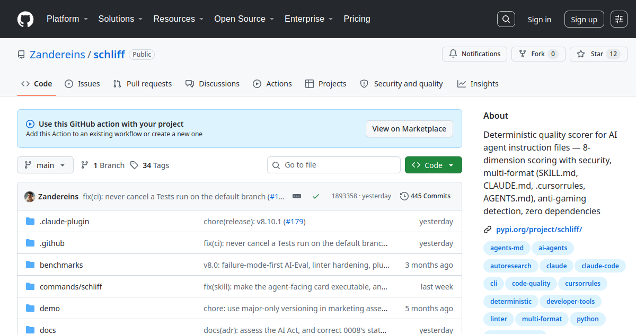Select the ai-agents topic tag
The height and width of the screenshot is (334, 636).
(553, 248)
